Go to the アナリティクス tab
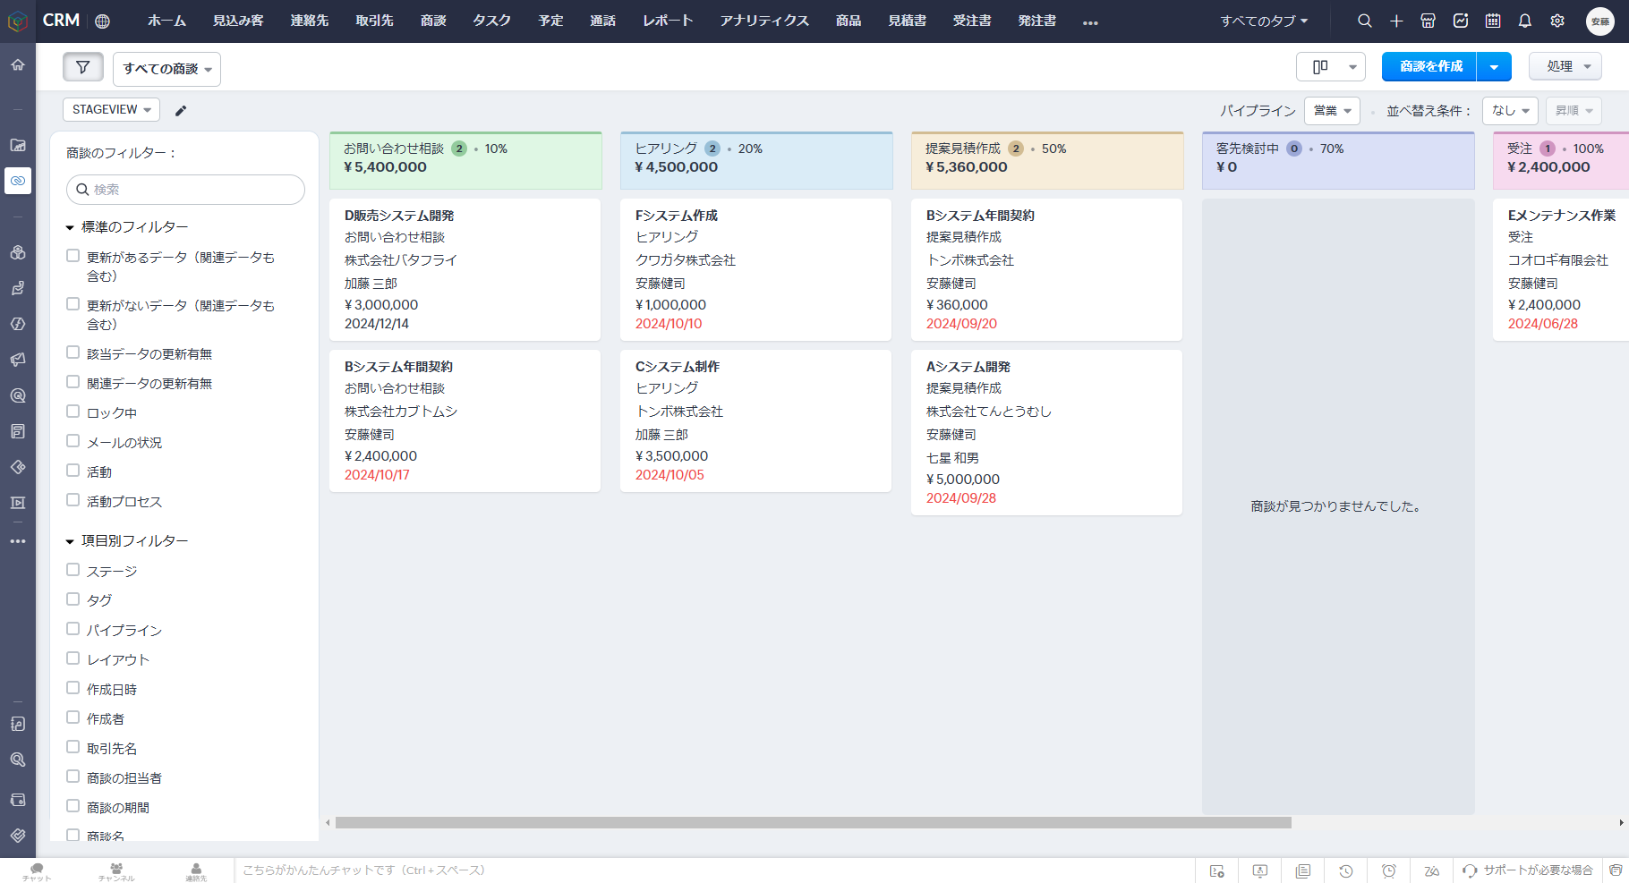 point(764,21)
